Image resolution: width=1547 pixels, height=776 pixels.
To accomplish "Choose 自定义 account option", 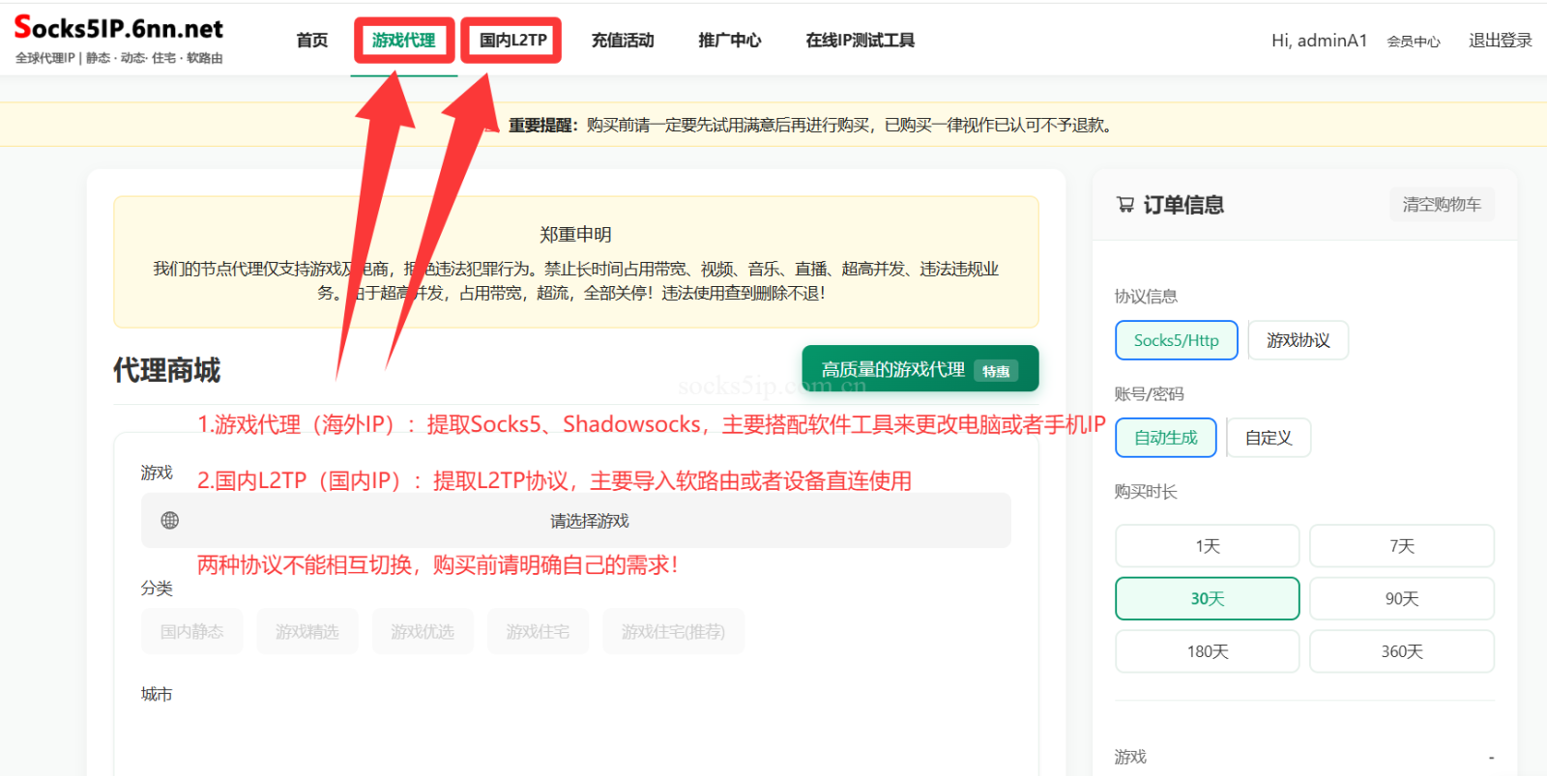I will (1269, 438).
